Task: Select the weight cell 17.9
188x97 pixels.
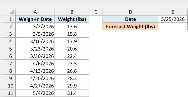Action: click(72, 41)
